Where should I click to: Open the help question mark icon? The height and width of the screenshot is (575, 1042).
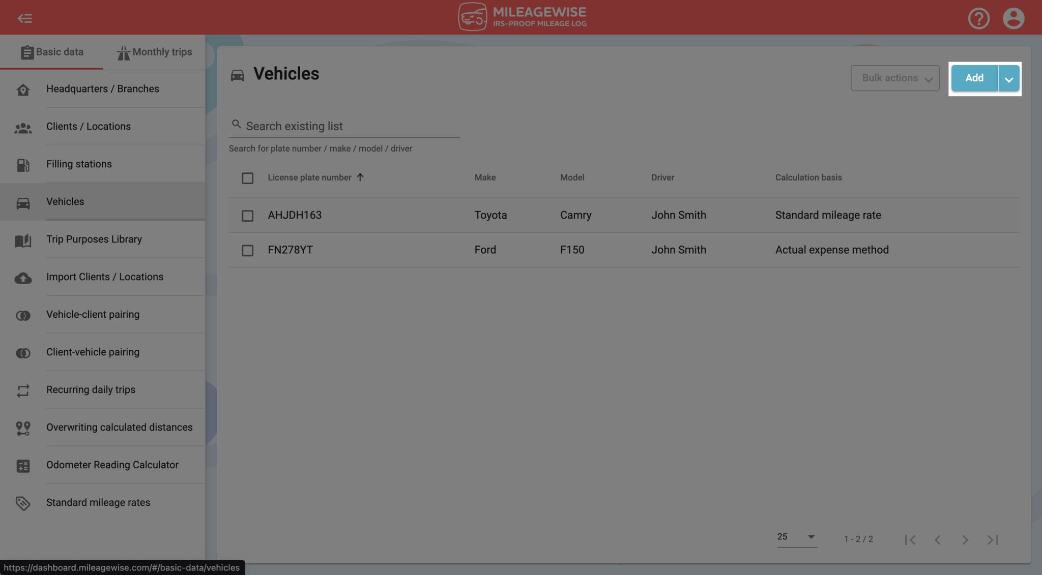point(978,18)
